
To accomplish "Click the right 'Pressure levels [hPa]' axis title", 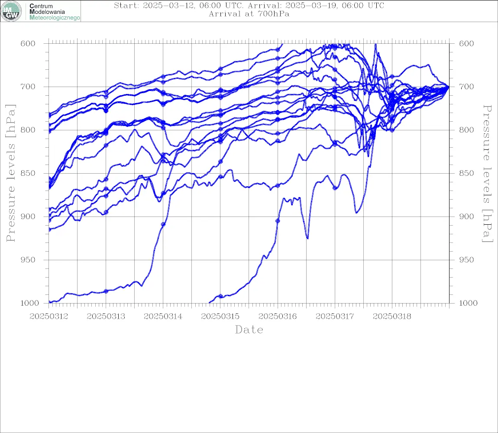I will (x=487, y=174).
